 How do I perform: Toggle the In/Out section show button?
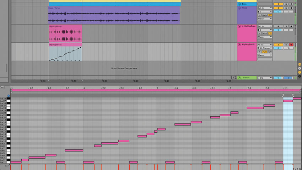pyautogui.click(x=300, y=64)
